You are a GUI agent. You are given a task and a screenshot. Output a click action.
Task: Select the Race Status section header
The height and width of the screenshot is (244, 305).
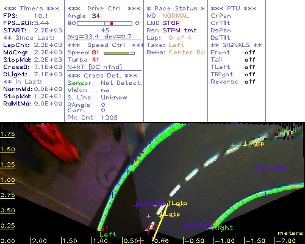click(x=176, y=9)
